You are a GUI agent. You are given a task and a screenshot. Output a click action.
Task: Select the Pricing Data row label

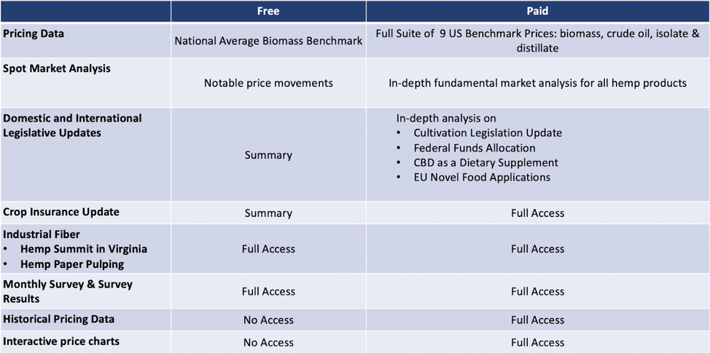[34, 34]
